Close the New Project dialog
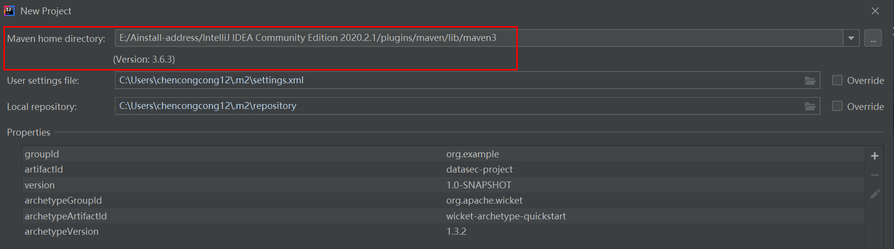Screen dimensions: 894x249 [875, 11]
